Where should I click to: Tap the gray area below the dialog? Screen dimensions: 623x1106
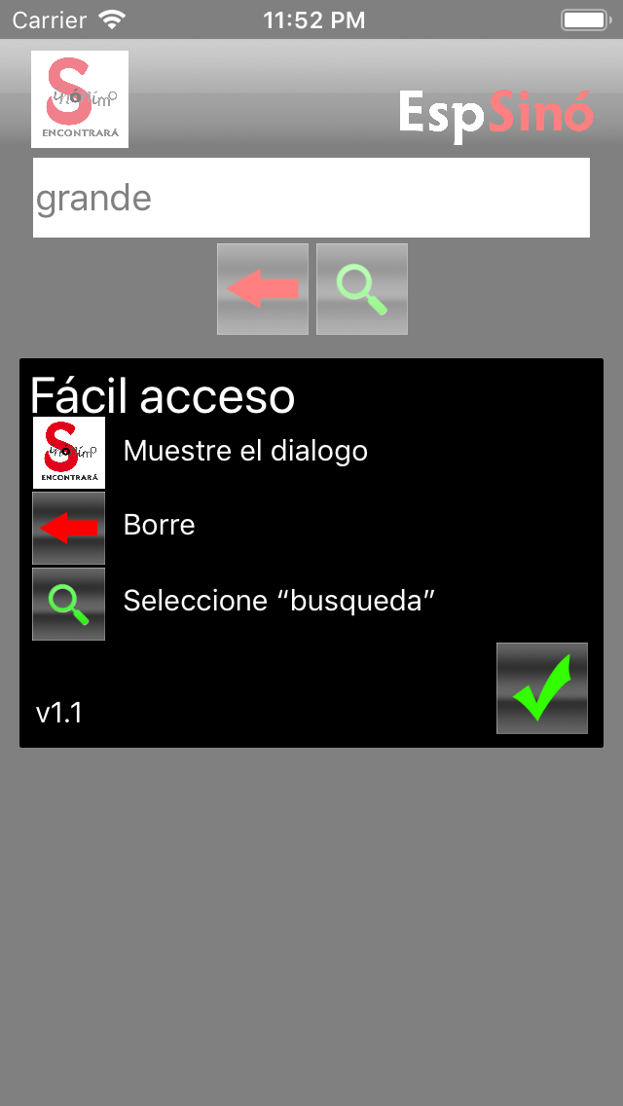(x=311, y=917)
